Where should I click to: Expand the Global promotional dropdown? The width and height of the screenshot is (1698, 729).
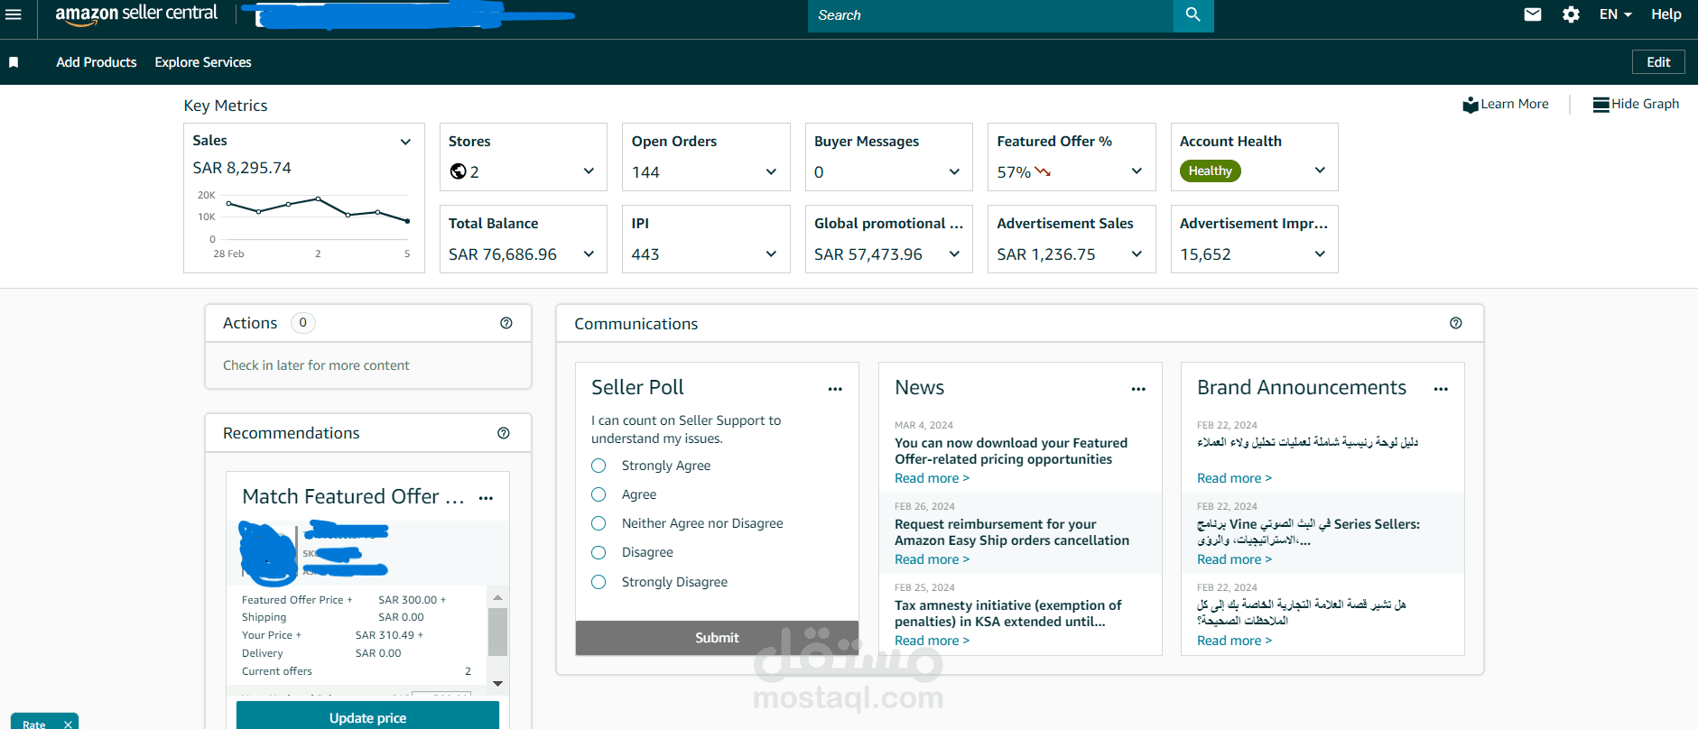pyautogui.click(x=954, y=254)
